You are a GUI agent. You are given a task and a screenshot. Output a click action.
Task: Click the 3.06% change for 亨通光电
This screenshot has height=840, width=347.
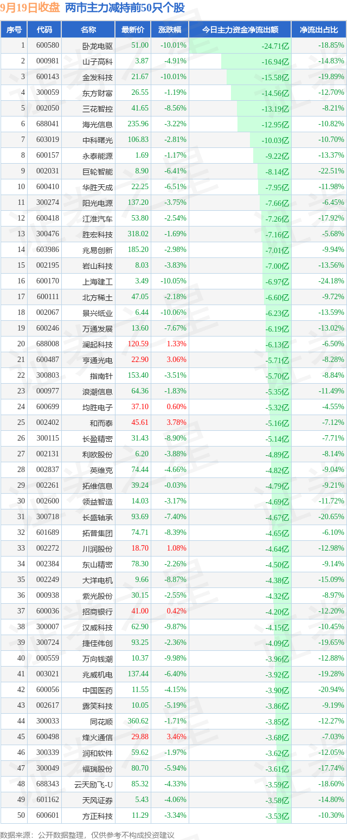coord(177,360)
